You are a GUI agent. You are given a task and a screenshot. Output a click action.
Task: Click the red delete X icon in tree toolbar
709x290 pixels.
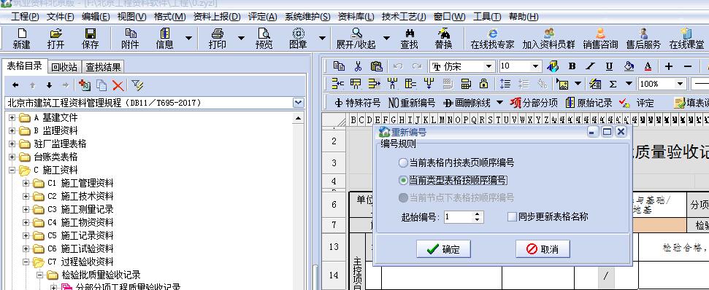[x=118, y=85]
